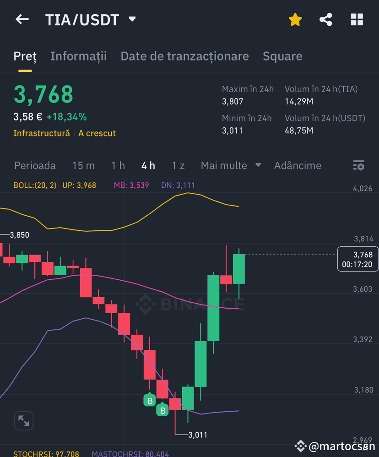Tap the current price 3,768 countdown tag
The width and height of the screenshot is (379, 457).
[x=358, y=259]
